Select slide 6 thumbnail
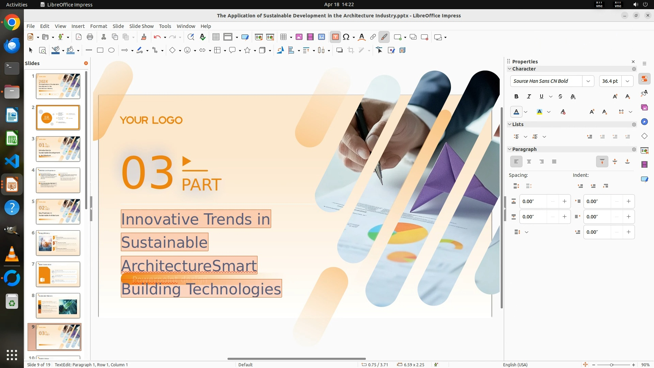This screenshot has height=368, width=654. coord(58,243)
